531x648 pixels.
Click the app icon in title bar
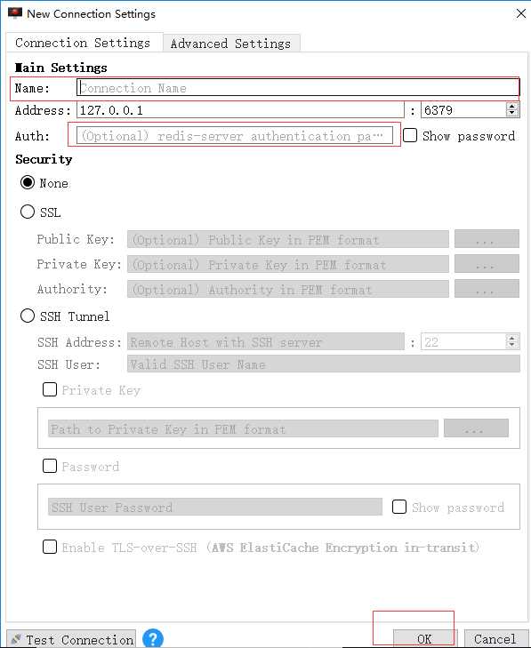pyautogui.click(x=15, y=13)
